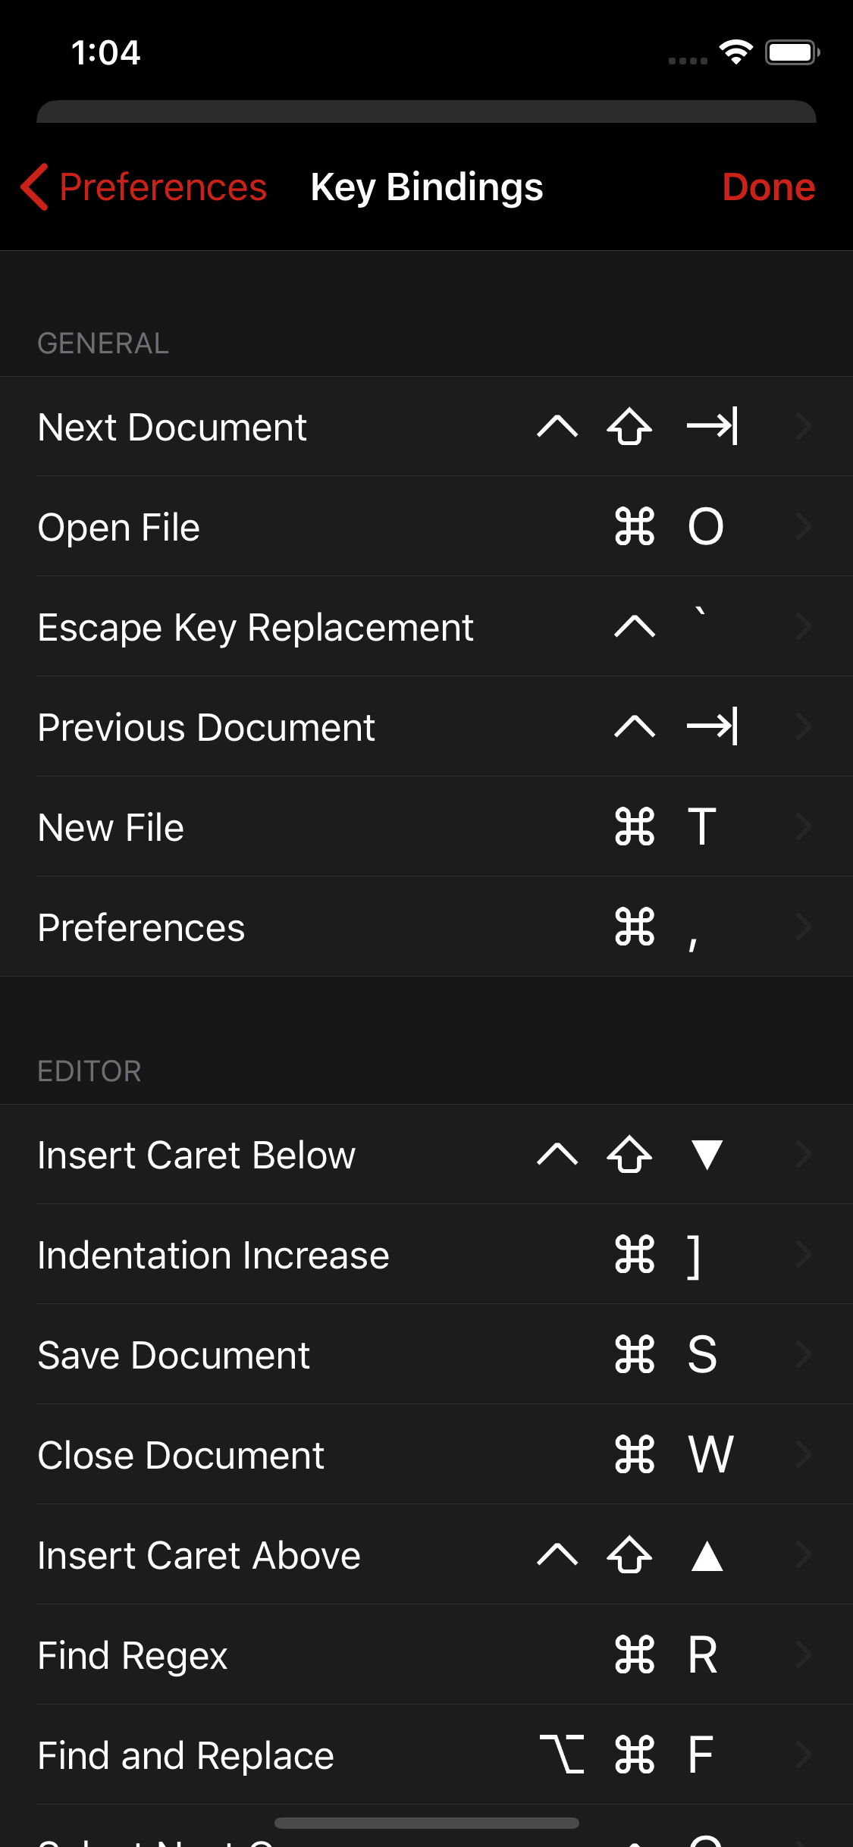Viewport: 853px width, 1847px height.
Task: Open the Find Regex row chevron
Action: 804,1654
